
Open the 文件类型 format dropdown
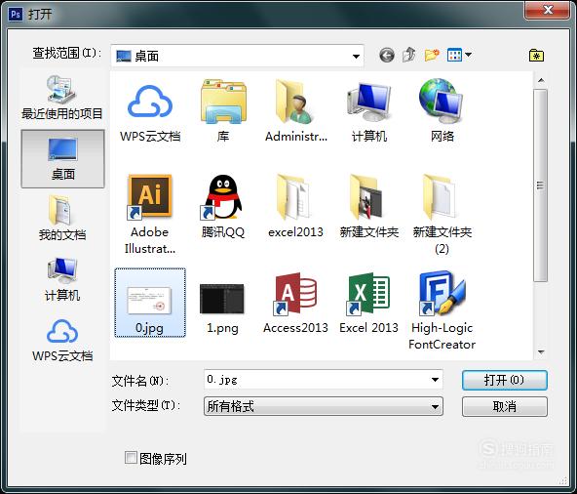pos(323,406)
